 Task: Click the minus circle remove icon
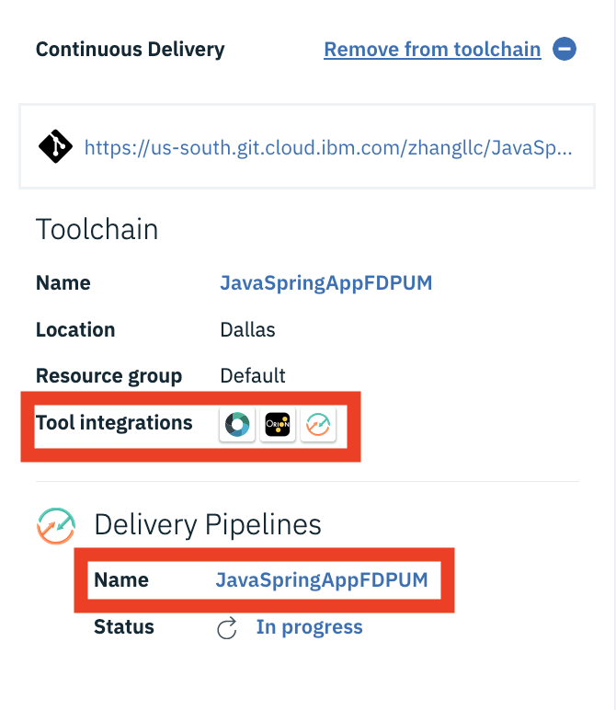(564, 49)
